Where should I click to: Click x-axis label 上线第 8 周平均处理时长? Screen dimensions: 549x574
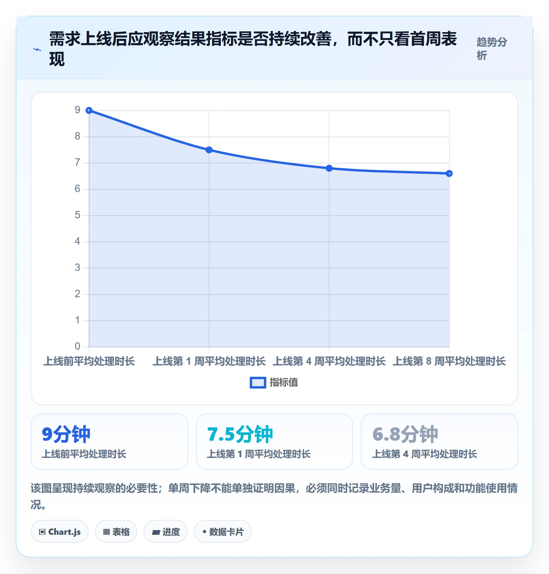click(449, 361)
